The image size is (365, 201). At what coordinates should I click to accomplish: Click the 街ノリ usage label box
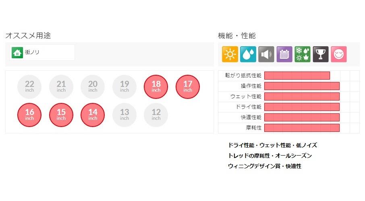click(x=42, y=53)
